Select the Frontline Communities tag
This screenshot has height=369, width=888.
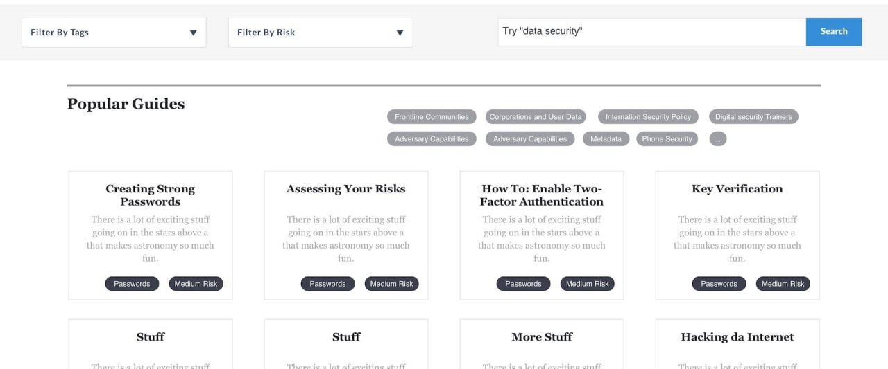pos(432,117)
